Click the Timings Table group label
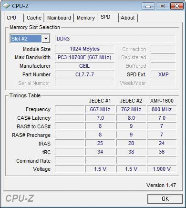The width and height of the screenshot is (186, 208). [25, 95]
